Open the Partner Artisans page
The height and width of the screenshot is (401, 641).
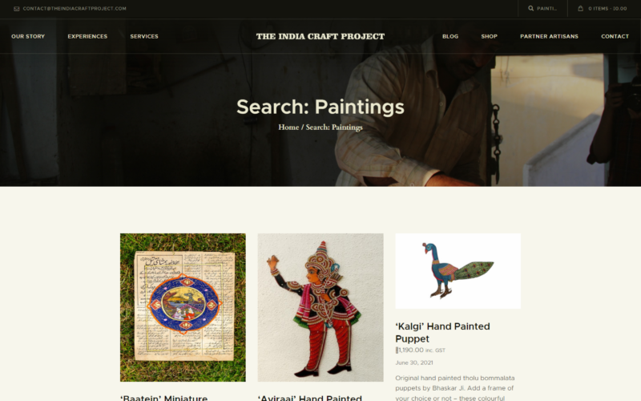pos(549,36)
